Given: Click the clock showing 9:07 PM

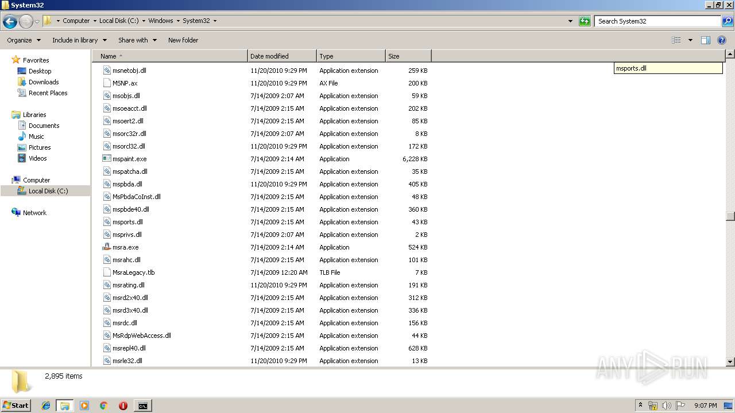Looking at the screenshot, I should click(x=705, y=406).
